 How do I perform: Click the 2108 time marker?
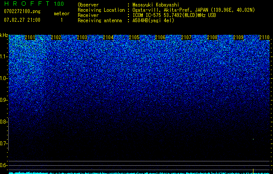(212, 37)
